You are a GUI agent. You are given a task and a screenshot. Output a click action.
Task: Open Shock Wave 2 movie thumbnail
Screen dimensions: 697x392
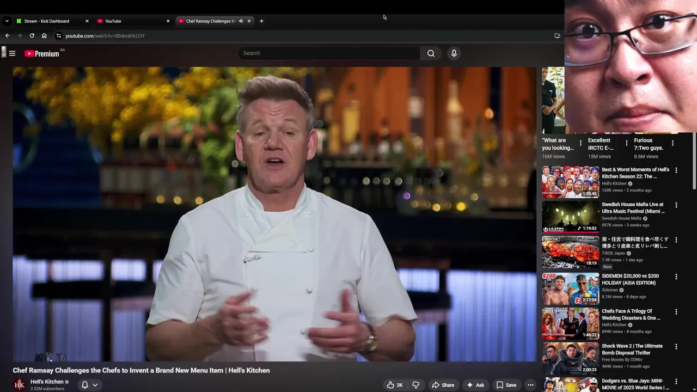[x=570, y=358]
